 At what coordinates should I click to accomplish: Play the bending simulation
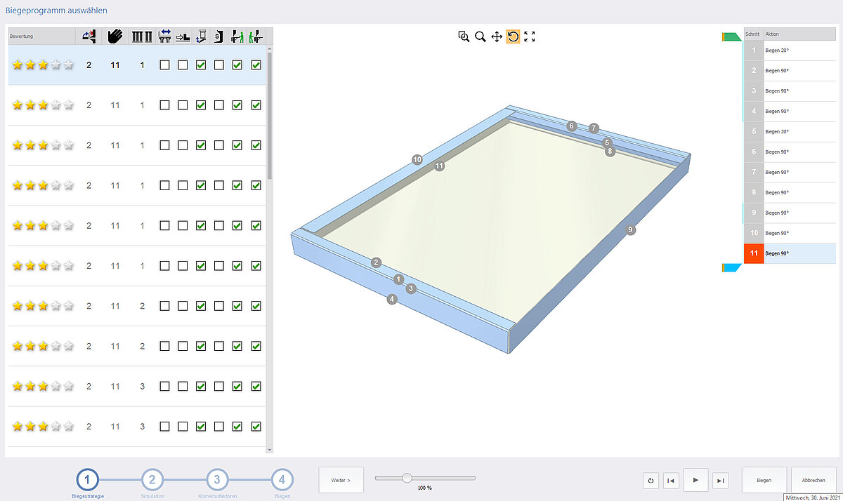click(x=695, y=481)
